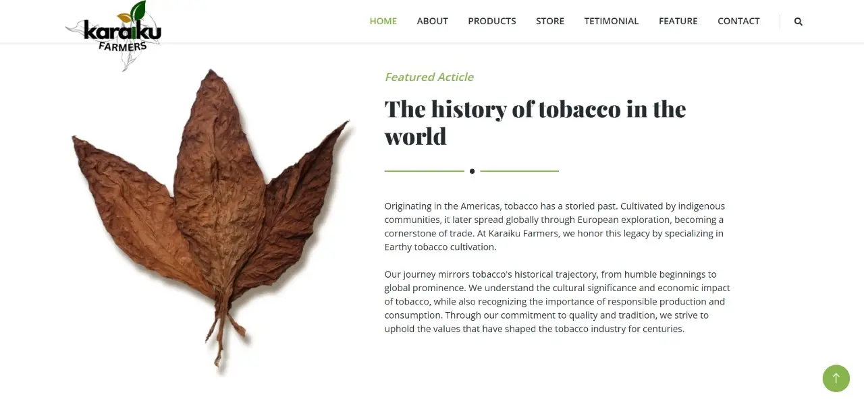Navigate to the STORE section
Viewport: 864px width, 407px height.
tap(549, 21)
